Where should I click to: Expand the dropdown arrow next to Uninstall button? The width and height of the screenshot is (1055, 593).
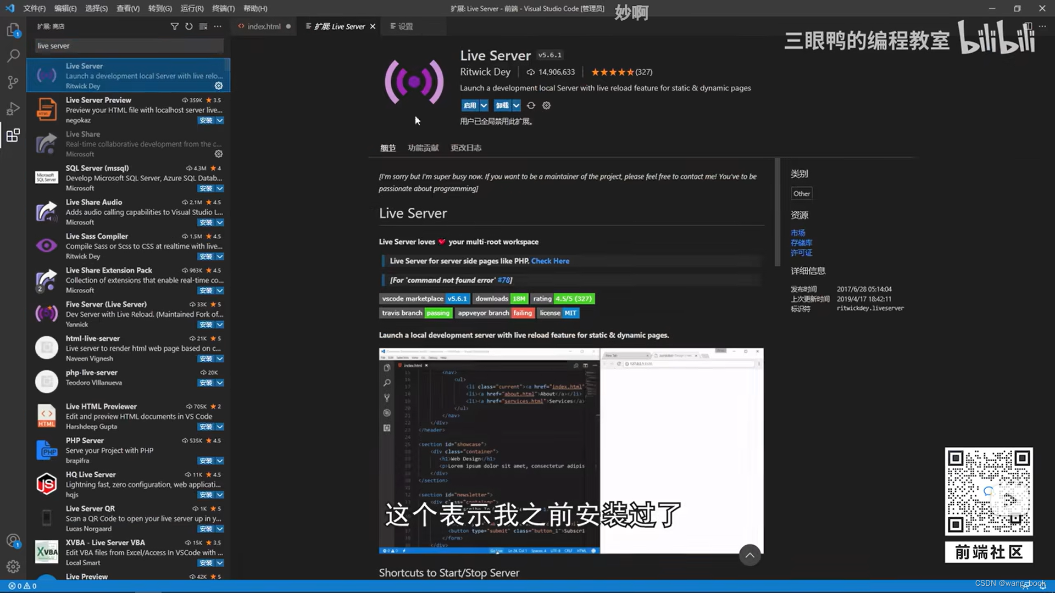(517, 105)
